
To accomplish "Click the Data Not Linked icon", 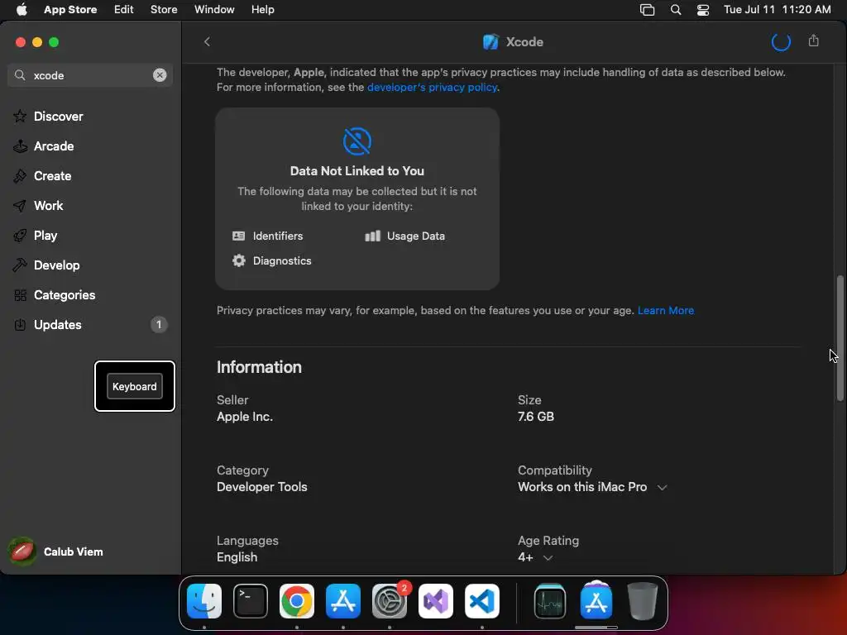I will point(357,141).
